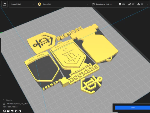Viewport: 150px width, 113px height.
Task: Click the Object list label
Action: (9, 100)
